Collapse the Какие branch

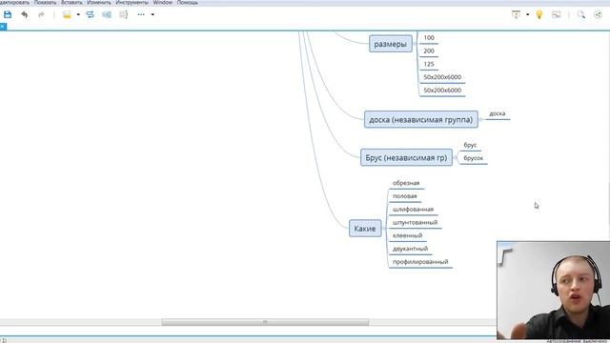(384, 229)
